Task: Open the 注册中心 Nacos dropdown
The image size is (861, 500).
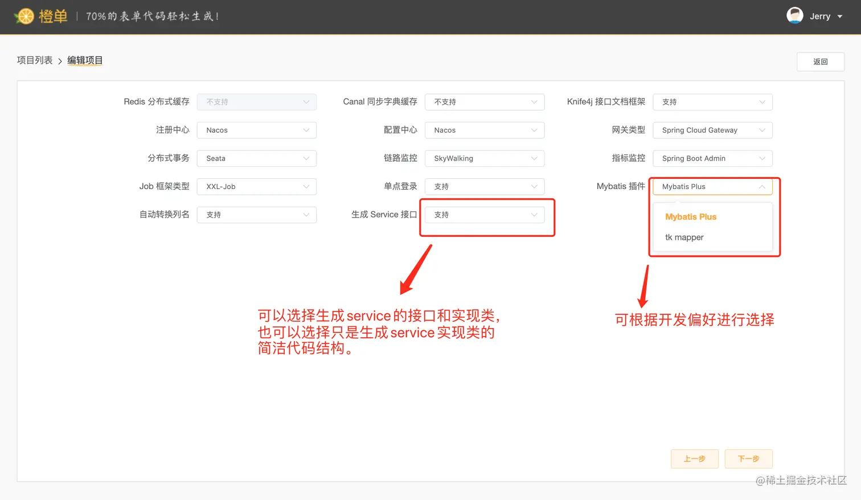Action: click(257, 130)
